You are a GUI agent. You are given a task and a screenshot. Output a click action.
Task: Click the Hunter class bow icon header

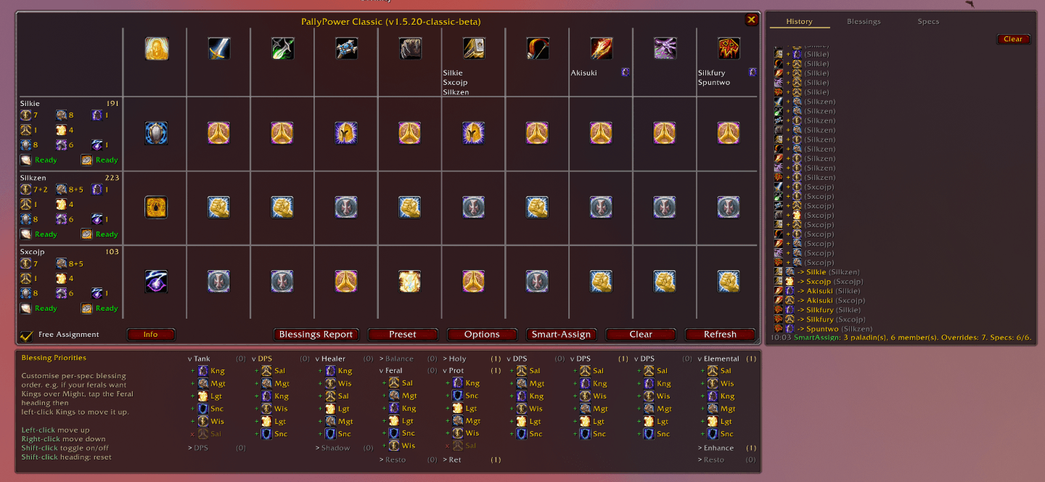[538, 49]
